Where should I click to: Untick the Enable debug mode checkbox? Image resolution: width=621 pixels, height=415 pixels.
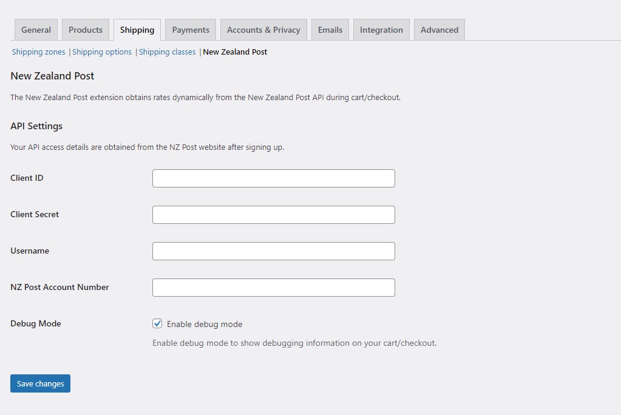[157, 323]
